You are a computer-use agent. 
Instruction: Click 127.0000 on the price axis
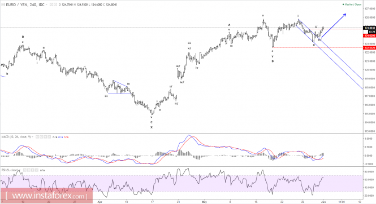(370, 8)
